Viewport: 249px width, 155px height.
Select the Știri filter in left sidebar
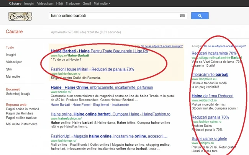[10, 69]
